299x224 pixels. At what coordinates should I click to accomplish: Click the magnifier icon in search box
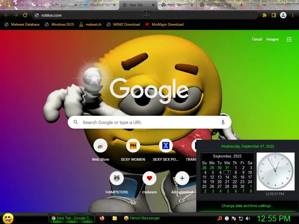pyautogui.click(x=76, y=122)
